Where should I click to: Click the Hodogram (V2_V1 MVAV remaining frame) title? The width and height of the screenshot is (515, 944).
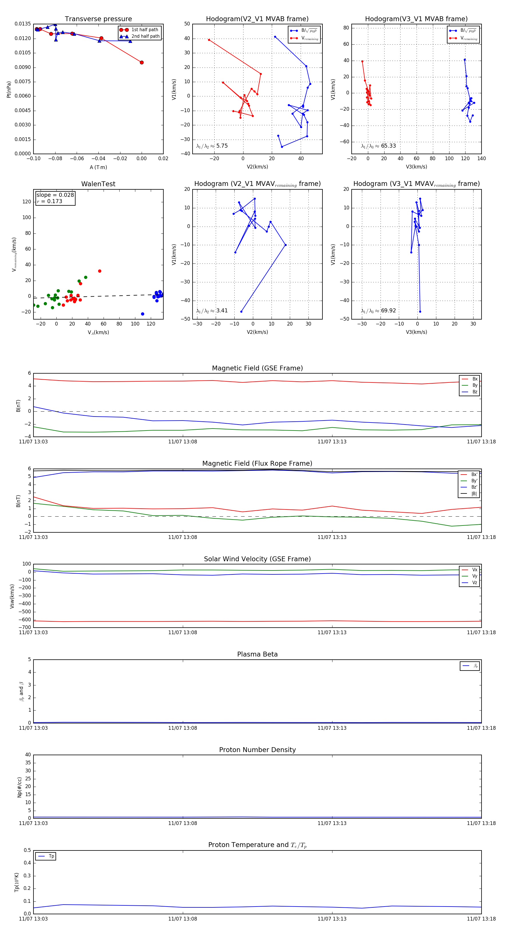[x=257, y=184]
